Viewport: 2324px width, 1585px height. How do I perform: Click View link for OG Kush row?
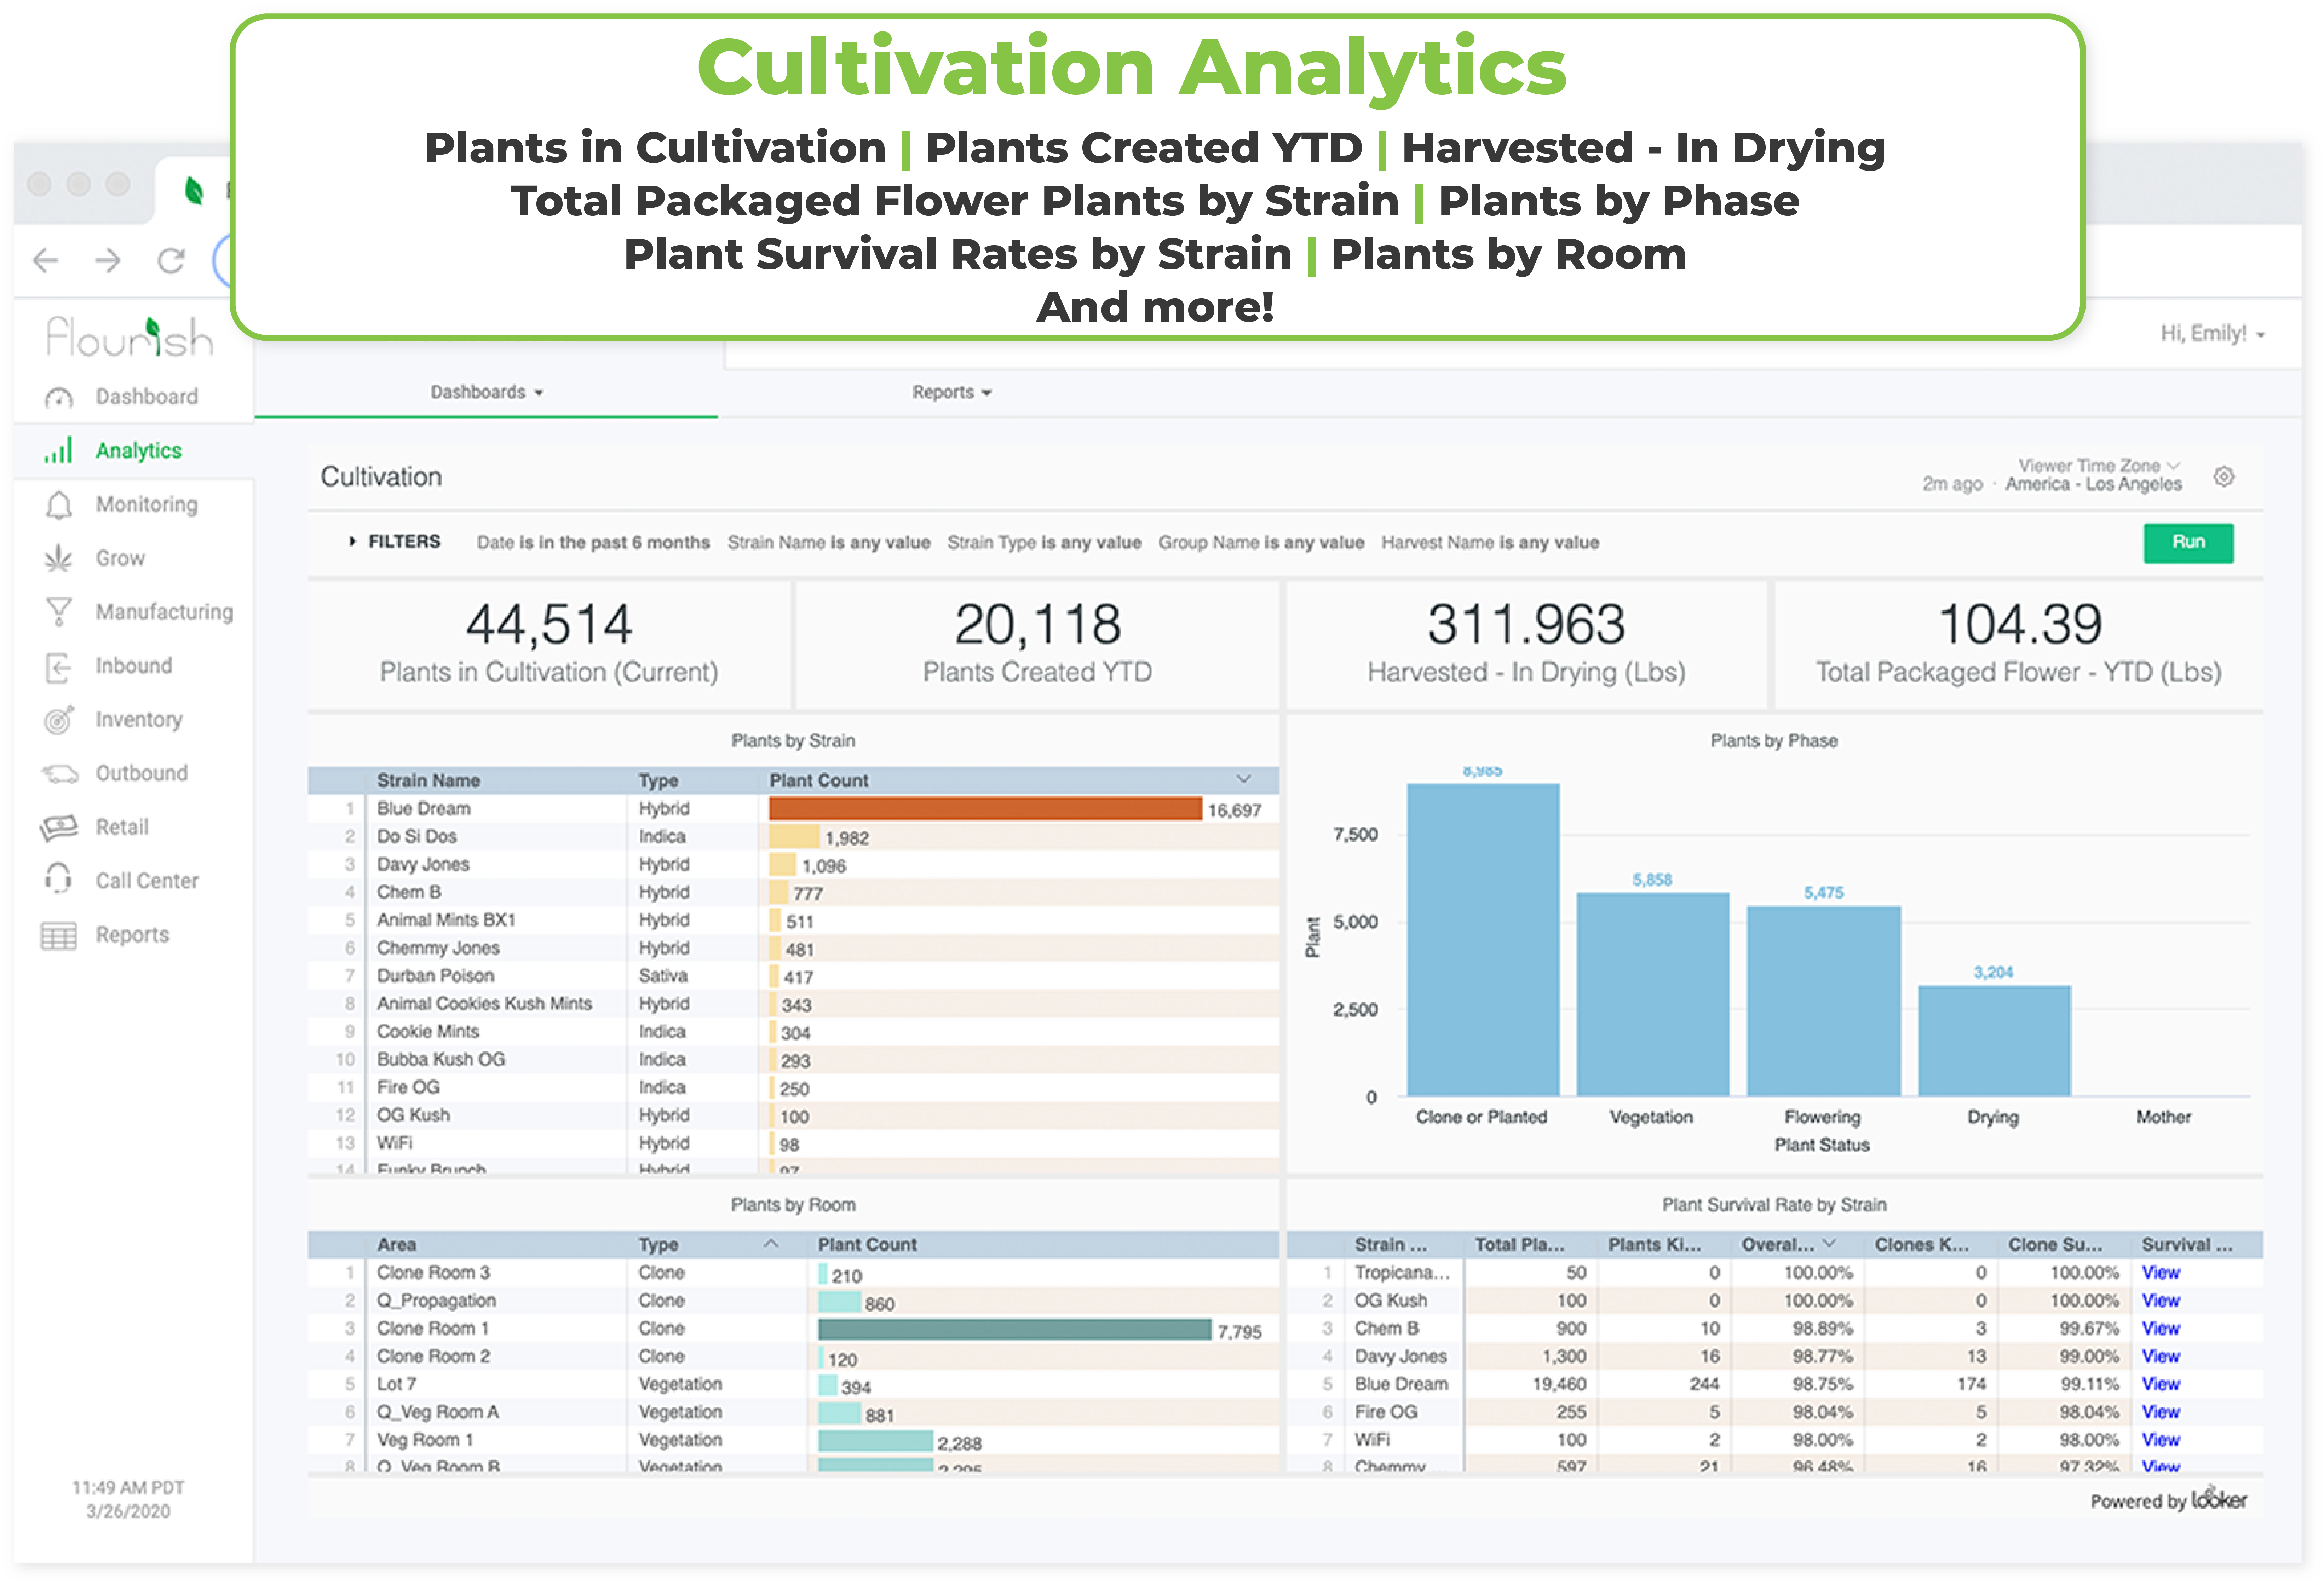coord(2160,1301)
